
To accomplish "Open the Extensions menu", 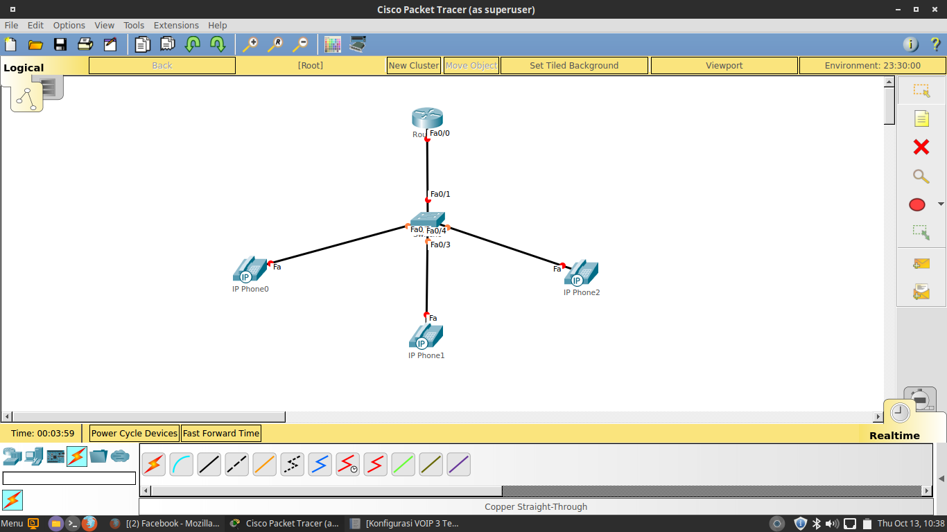I will [x=176, y=25].
